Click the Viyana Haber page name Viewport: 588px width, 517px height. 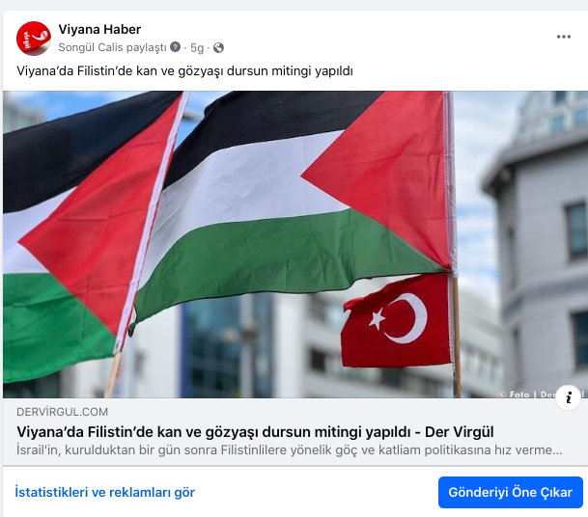pyautogui.click(x=99, y=29)
